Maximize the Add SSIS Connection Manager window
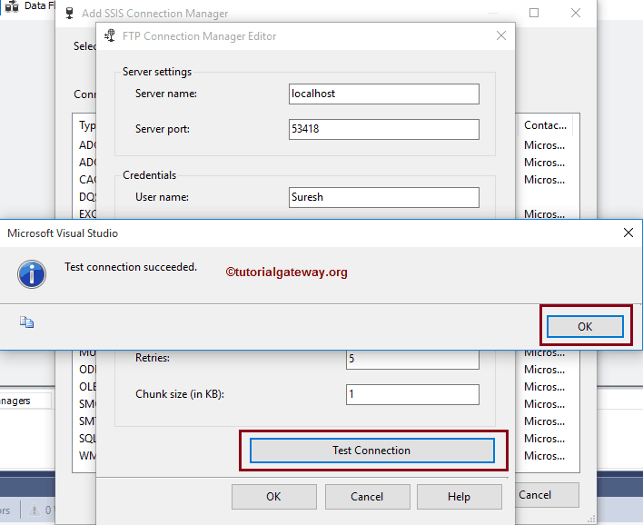Image resolution: width=643 pixels, height=525 pixels. click(x=534, y=13)
